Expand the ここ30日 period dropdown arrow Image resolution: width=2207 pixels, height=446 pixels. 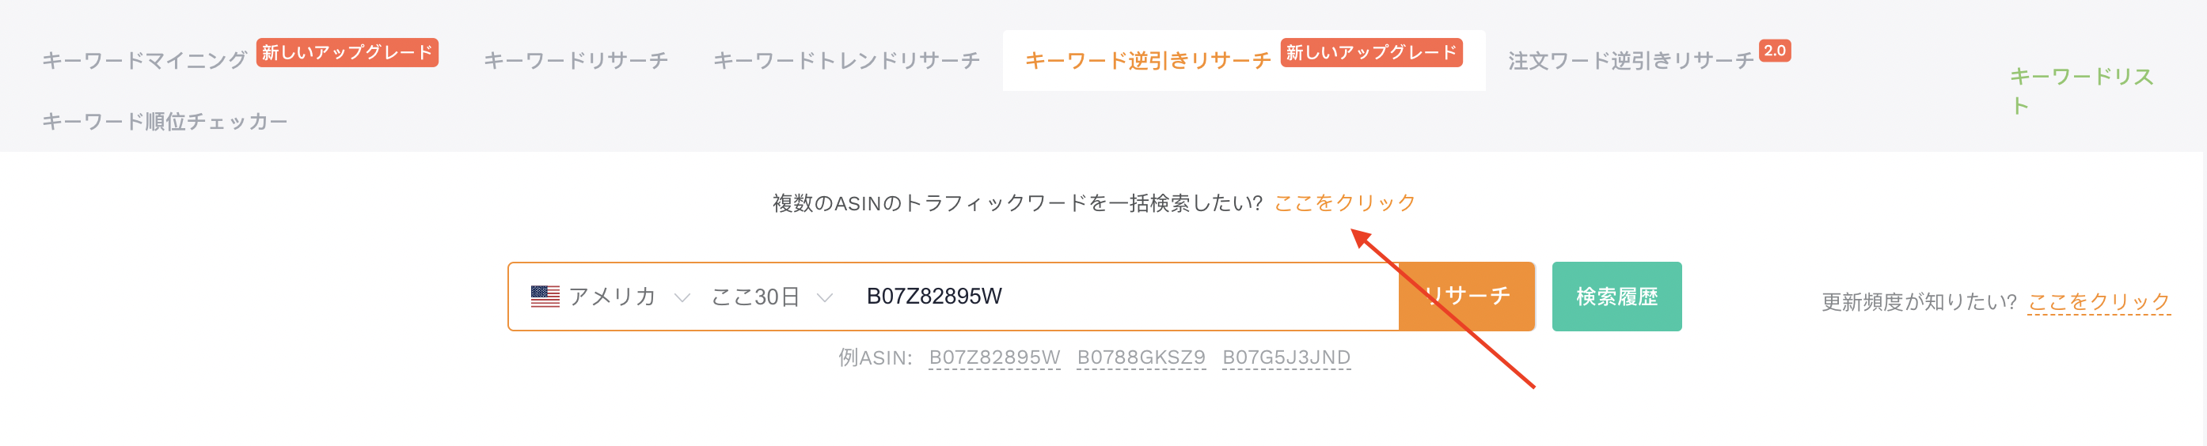click(x=824, y=298)
